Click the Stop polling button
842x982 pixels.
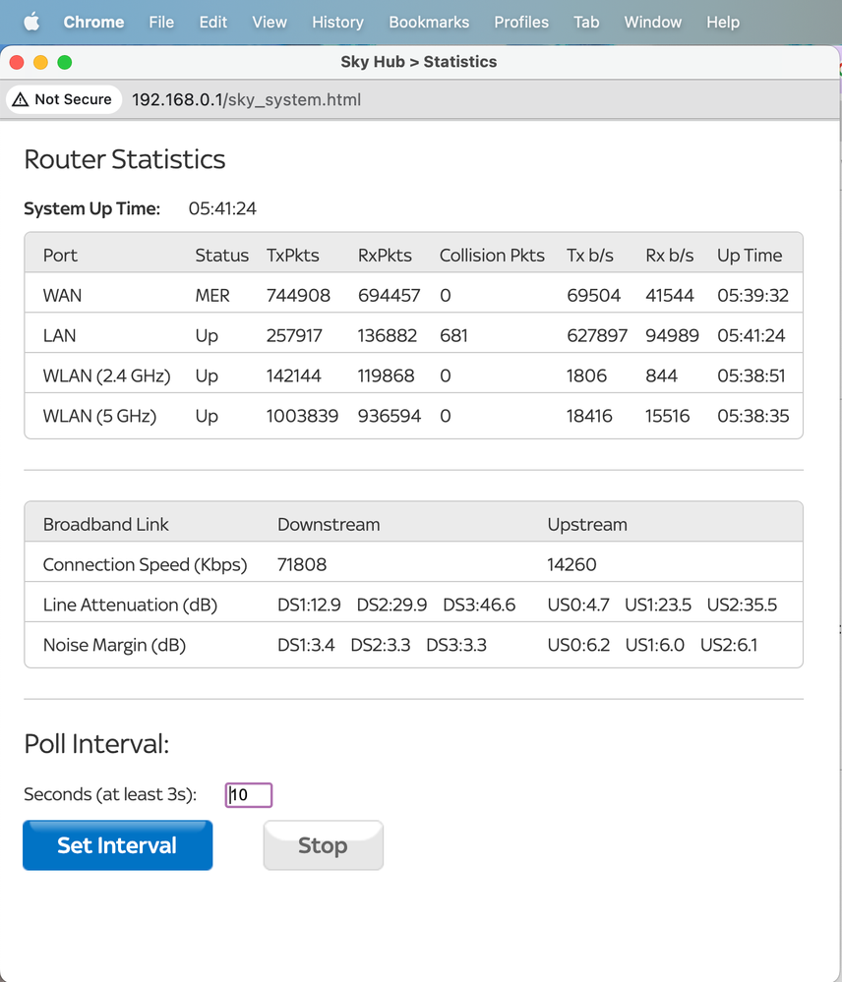point(323,844)
